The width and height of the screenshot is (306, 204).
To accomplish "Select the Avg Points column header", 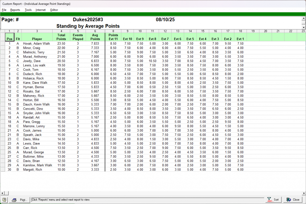I will pyautogui.click(x=95, y=37).
